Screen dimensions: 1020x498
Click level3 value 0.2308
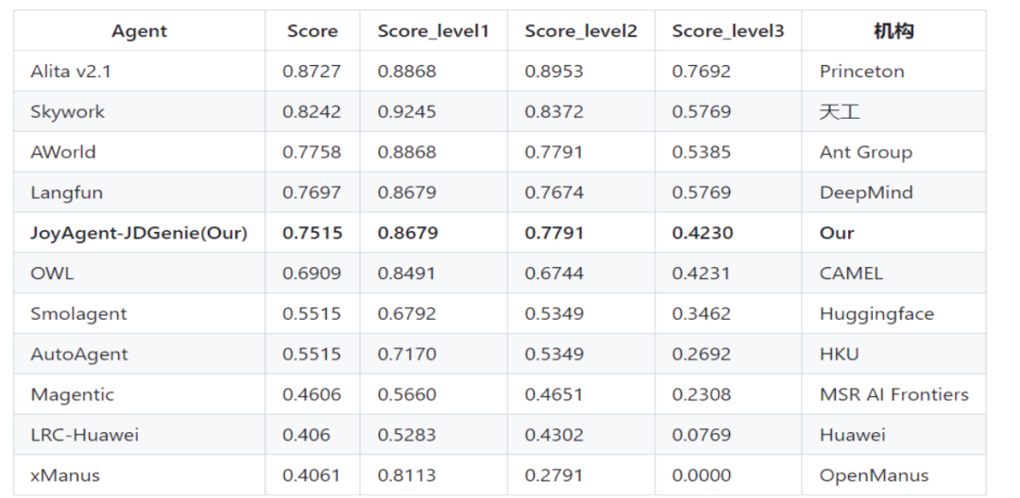[x=701, y=394]
